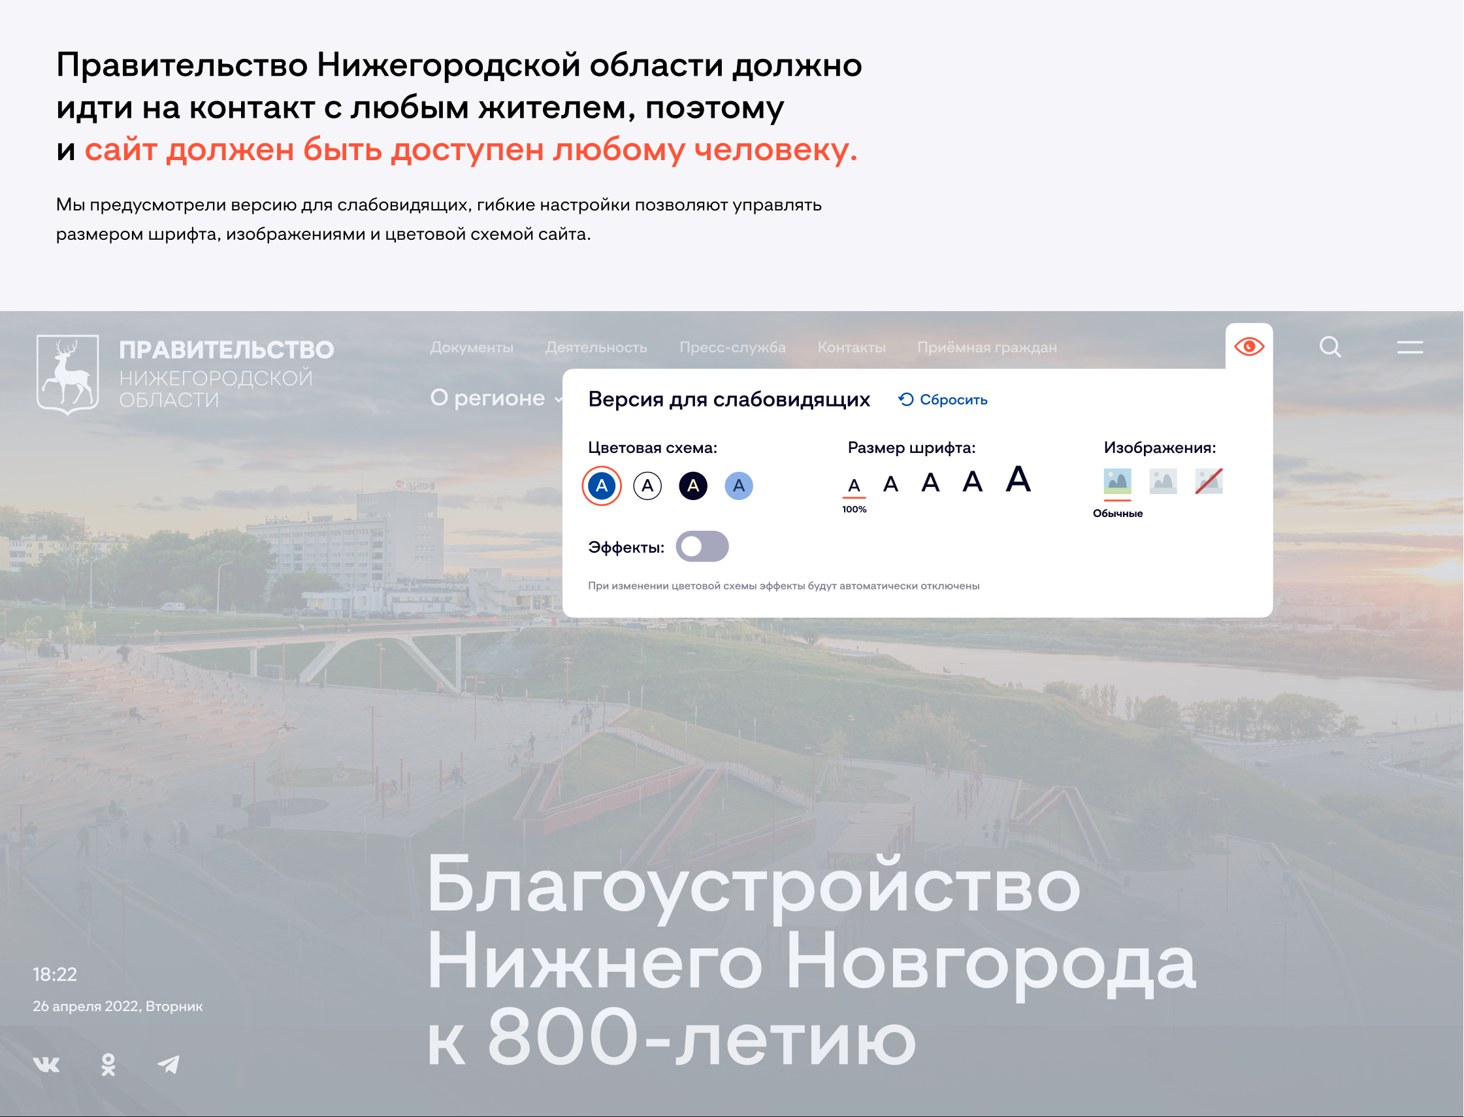This screenshot has height=1117, width=1464.
Task: Click the Сбросить reset link
Action: point(942,399)
